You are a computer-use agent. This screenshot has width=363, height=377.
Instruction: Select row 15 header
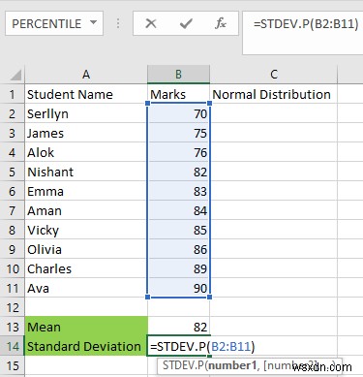pos(13,365)
